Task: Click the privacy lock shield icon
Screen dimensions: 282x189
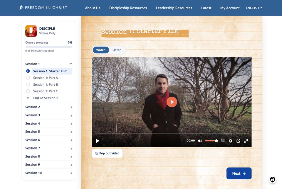Action: point(273,180)
